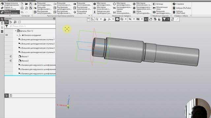The image size is (211, 118).
Task: Open Азбука (RuTube) link
Action: coord(182,8)
